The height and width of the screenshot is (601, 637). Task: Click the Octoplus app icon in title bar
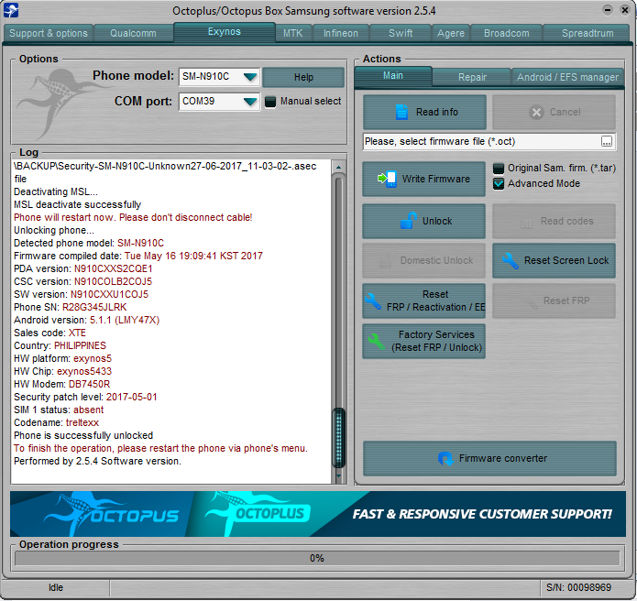click(x=11, y=10)
